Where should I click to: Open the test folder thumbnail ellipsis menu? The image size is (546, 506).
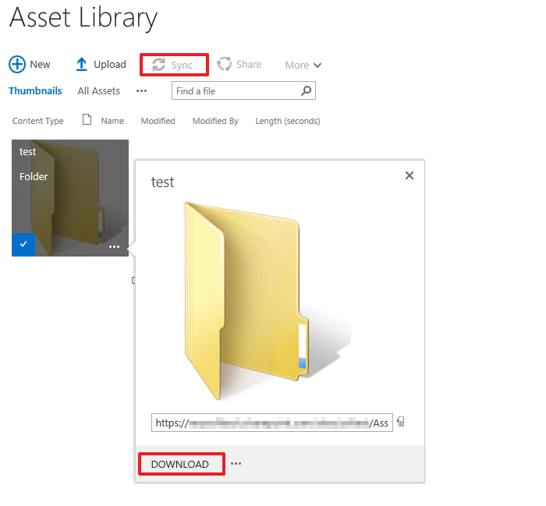click(x=114, y=246)
